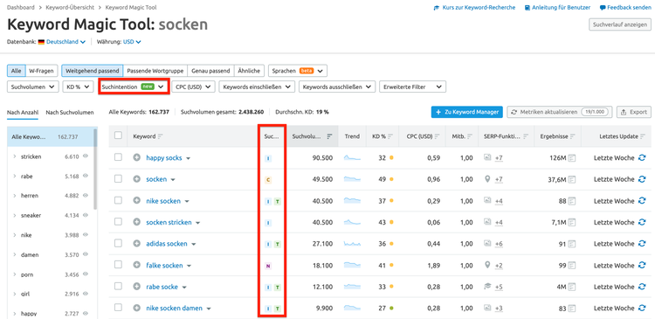The width and height of the screenshot is (655, 319).
Task: Click the local pack pin icon for socken
Action: tap(486, 179)
